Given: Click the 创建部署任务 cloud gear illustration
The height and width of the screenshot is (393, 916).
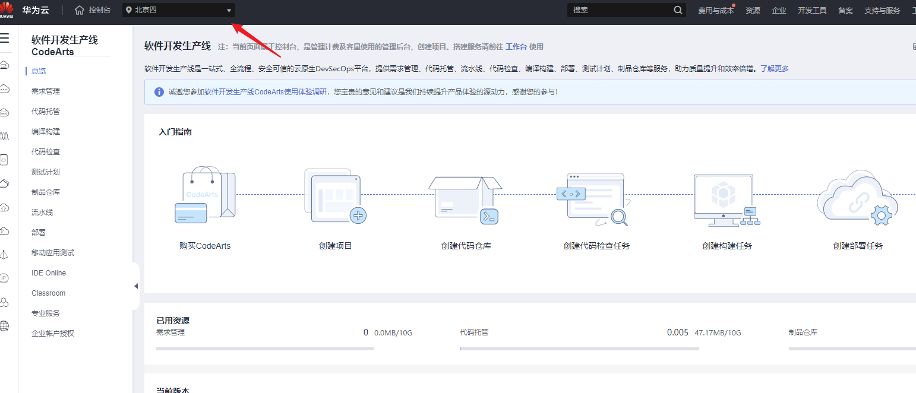Looking at the screenshot, I should point(857,197).
